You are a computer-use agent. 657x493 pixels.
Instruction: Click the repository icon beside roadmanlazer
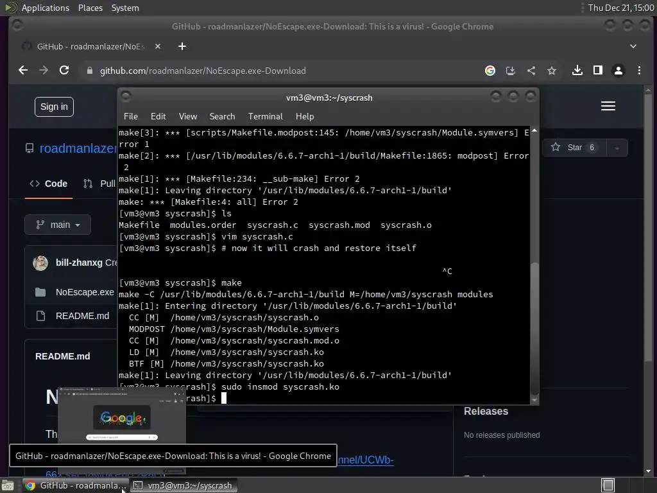(30, 148)
